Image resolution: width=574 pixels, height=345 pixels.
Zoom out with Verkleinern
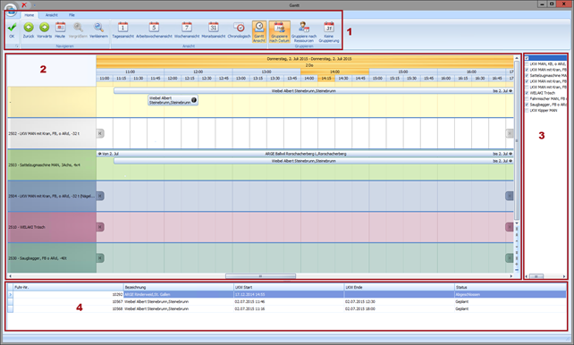[98, 30]
